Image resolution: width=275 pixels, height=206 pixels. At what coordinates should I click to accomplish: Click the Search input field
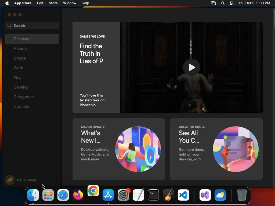tap(32, 25)
